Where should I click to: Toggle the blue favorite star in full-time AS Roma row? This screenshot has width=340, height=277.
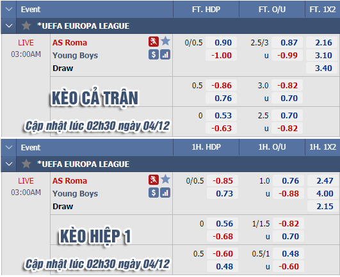point(166,41)
